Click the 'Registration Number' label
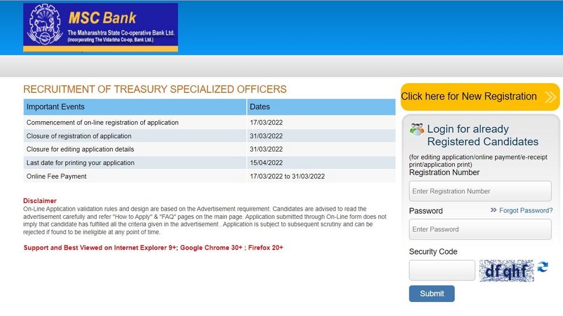Image resolution: width=563 pixels, height=316 pixels. pos(444,173)
